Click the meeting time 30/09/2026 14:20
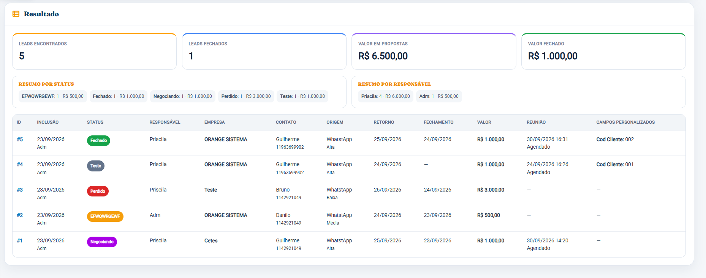Viewport: 706px width, 278px height. click(548, 241)
